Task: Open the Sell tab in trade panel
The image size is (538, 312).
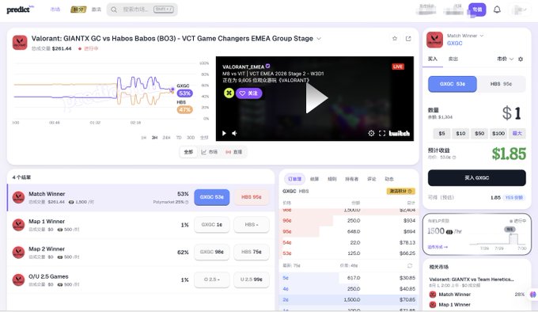Action: click(x=453, y=59)
